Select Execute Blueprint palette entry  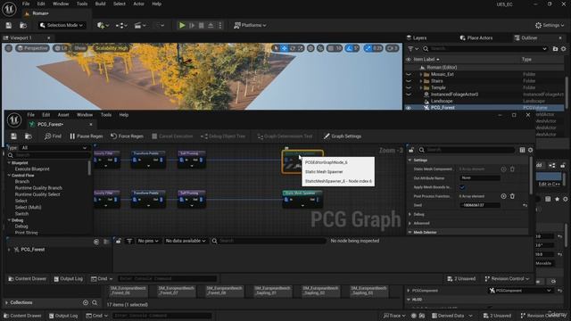[x=32, y=169]
